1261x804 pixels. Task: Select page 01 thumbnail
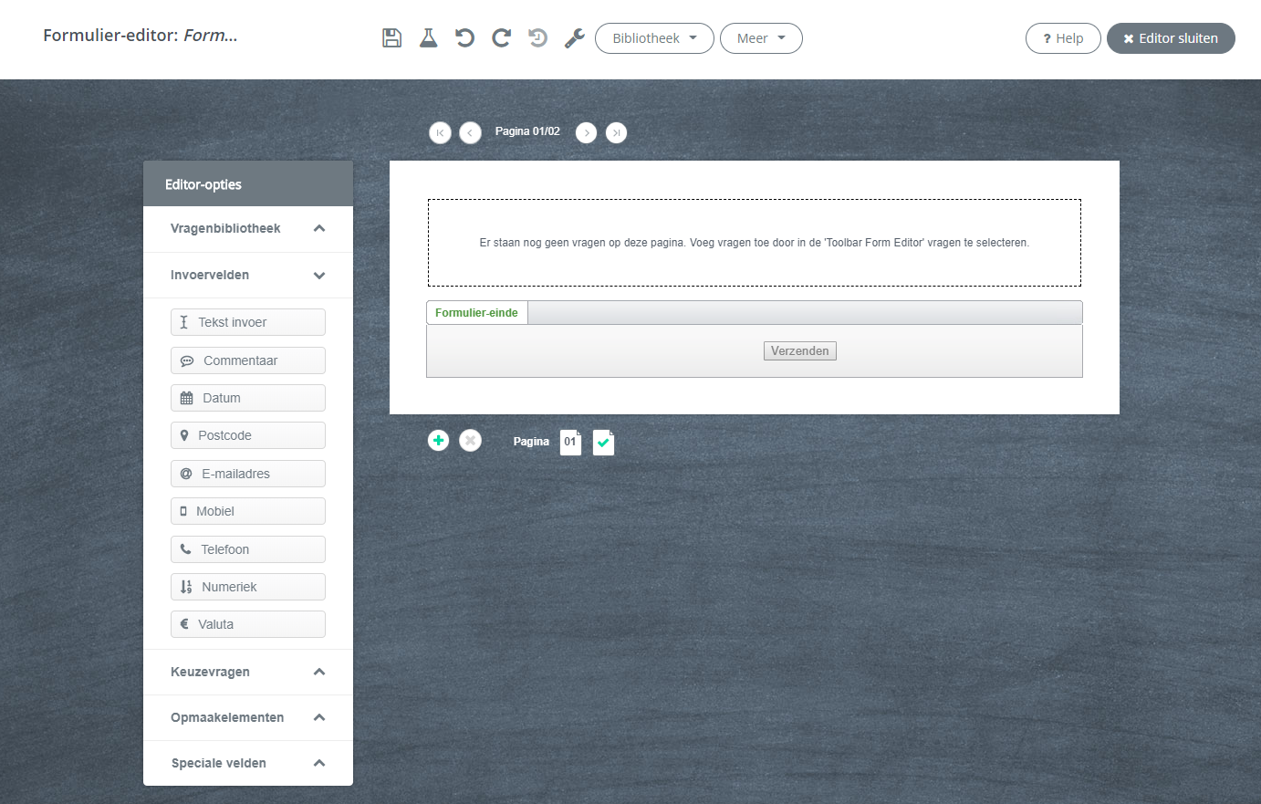click(570, 443)
